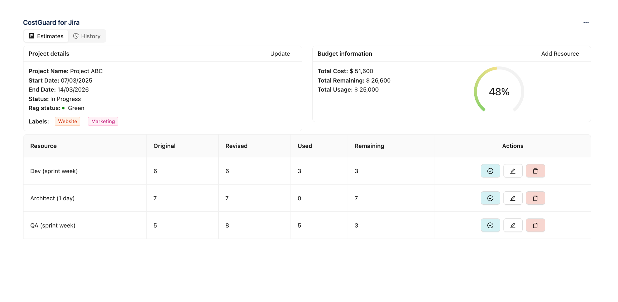Screen dimensions: 618x302
Task: Switch to the History tab
Action: (x=87, y=36)
